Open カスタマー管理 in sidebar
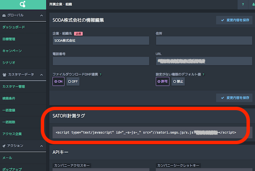255x171 pixels. point(14,86)
